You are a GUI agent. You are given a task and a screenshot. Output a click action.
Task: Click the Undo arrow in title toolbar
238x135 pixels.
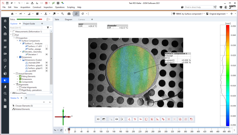[x=12, y=3]
